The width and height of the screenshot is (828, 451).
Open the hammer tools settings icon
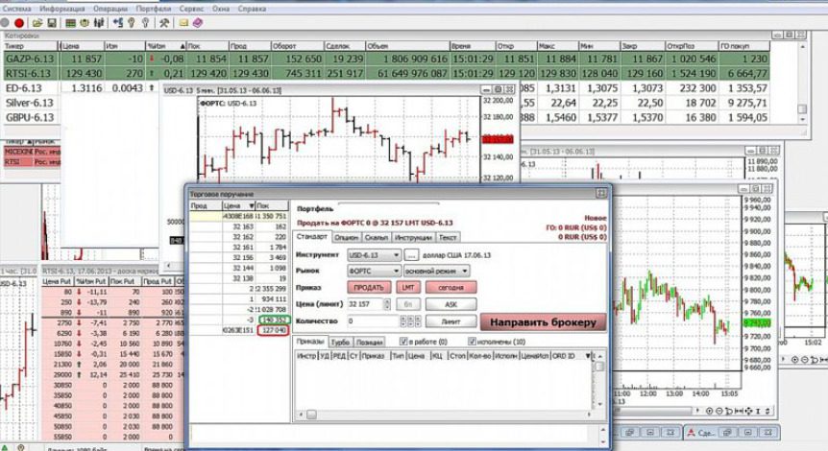pyautogui.click(x=164, y=23)
